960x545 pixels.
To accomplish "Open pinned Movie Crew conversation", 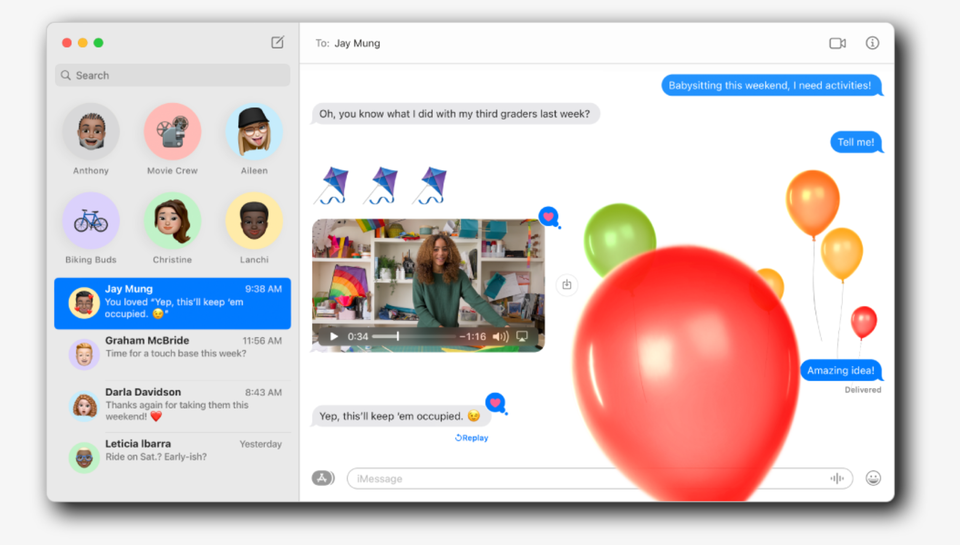I will [x=172, y=131].
